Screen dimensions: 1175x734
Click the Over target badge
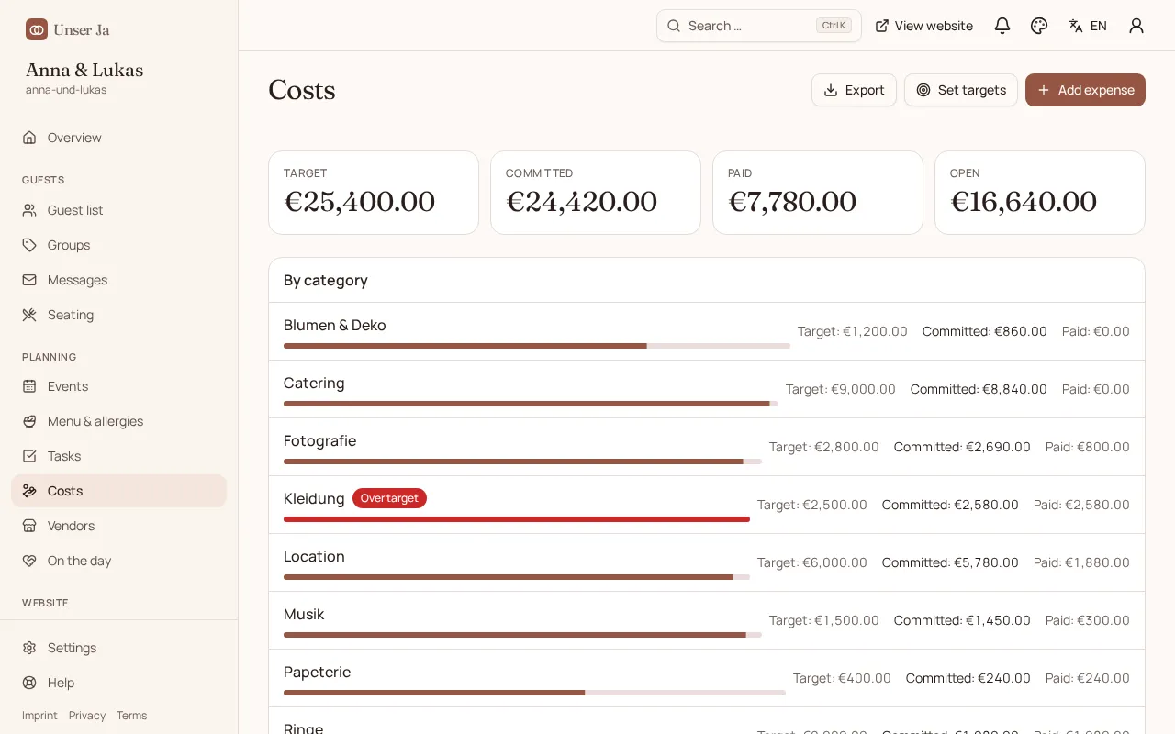pyautogui.click(x=389, y=498)
